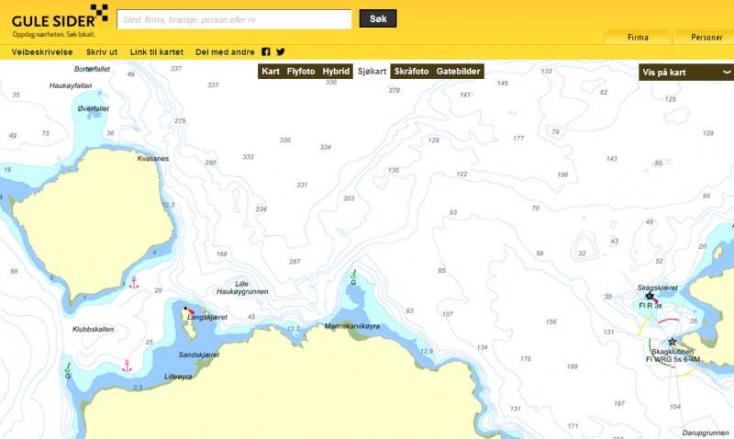Click the pink anchor near Lilleøyra
The image size is (734, 439).
tap(128, 366)
